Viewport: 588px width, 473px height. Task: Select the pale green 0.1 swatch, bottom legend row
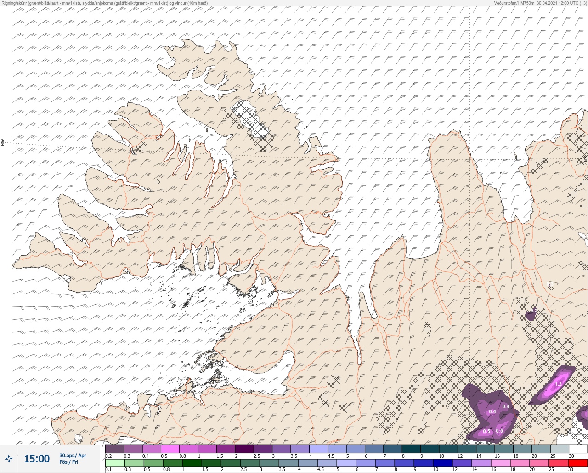pyautogui.click(x=114, y=463)
